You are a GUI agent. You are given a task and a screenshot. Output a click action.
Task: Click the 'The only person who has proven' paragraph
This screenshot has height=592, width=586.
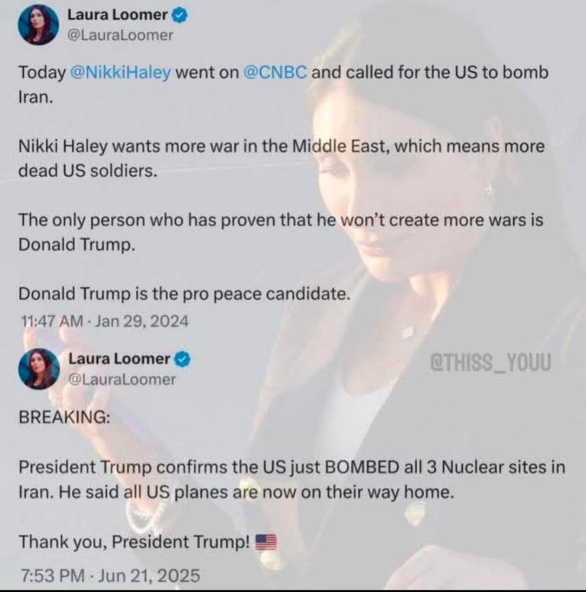281,232
